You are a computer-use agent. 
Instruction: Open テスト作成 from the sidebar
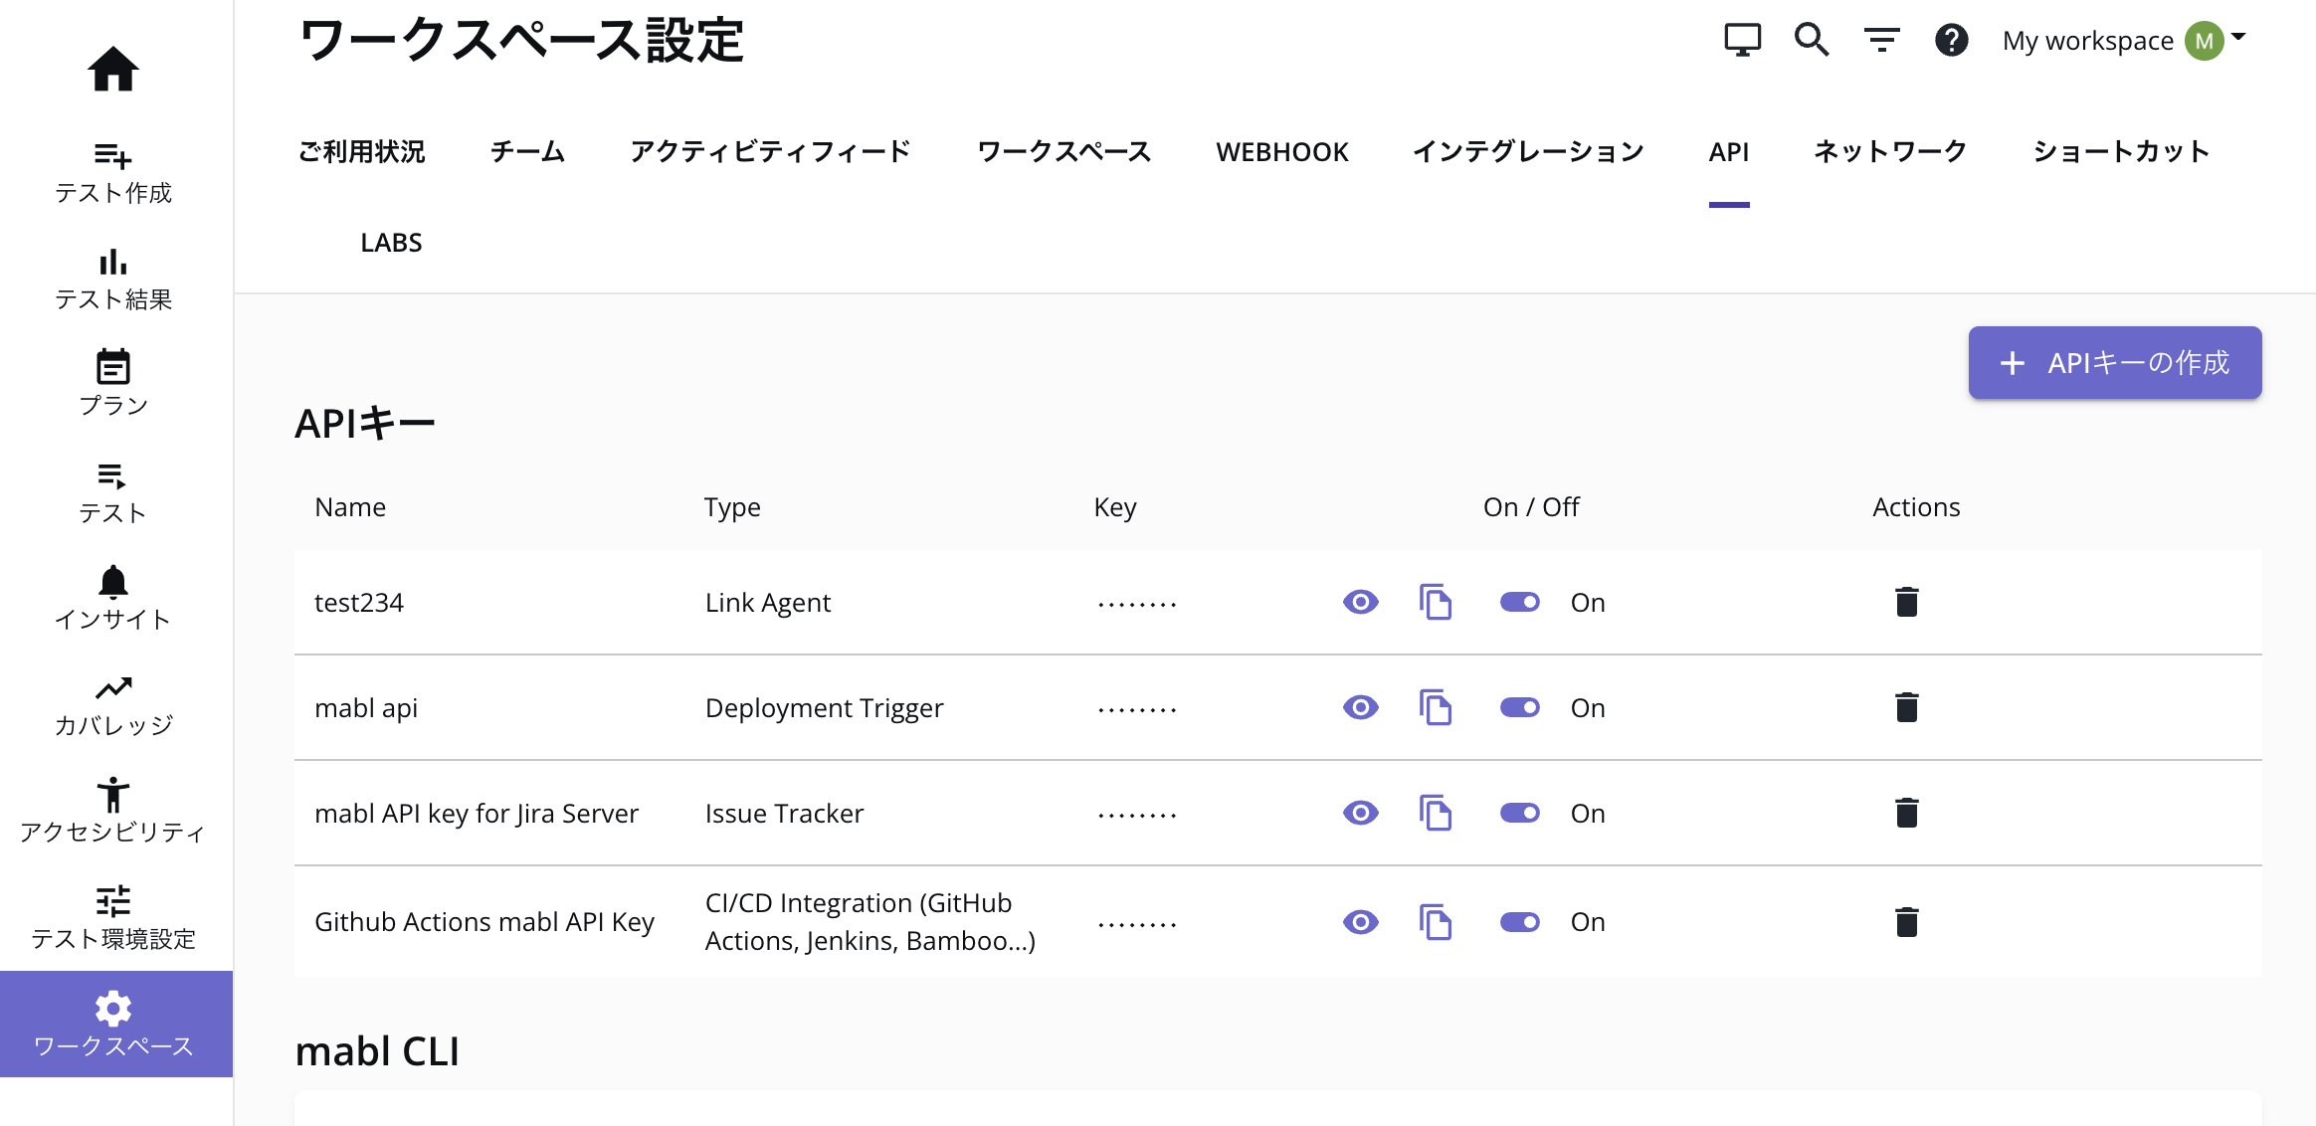112,171
